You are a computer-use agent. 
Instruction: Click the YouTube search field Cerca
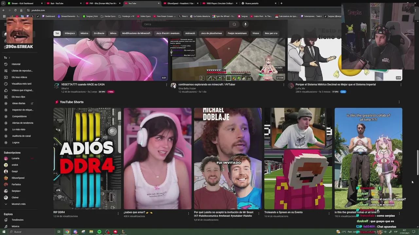click(x=186, y=24)
